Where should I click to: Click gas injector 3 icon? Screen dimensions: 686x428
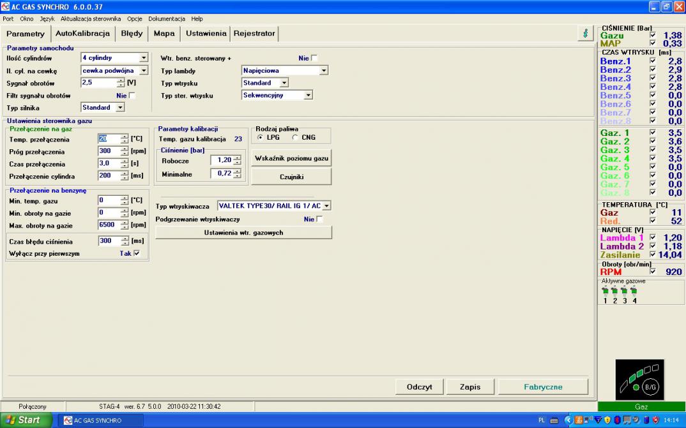(x=625, y=291)
